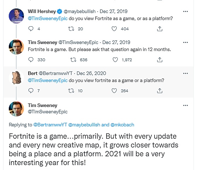Like Will Hershey's tweet with 404 likes
Image resolution: width=197 pixels, height=170 pixels.
pos(114,29)
